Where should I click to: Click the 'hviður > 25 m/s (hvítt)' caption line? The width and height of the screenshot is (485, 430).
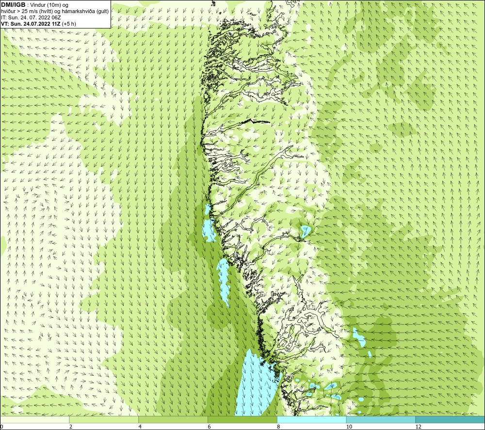click(55, 12)
